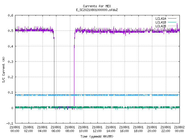Select the LCL41B legend label
Viewport: 185px width, 139px height.
pyautogui.click(x=161, y=22)
